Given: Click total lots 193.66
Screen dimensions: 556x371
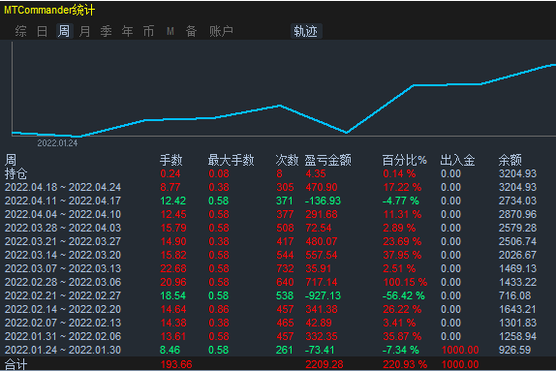Looking at the screenshot, I should [176, 364].
